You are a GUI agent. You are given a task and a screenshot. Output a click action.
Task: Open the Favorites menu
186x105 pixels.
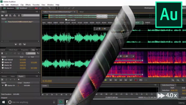(x=36, y=5)
